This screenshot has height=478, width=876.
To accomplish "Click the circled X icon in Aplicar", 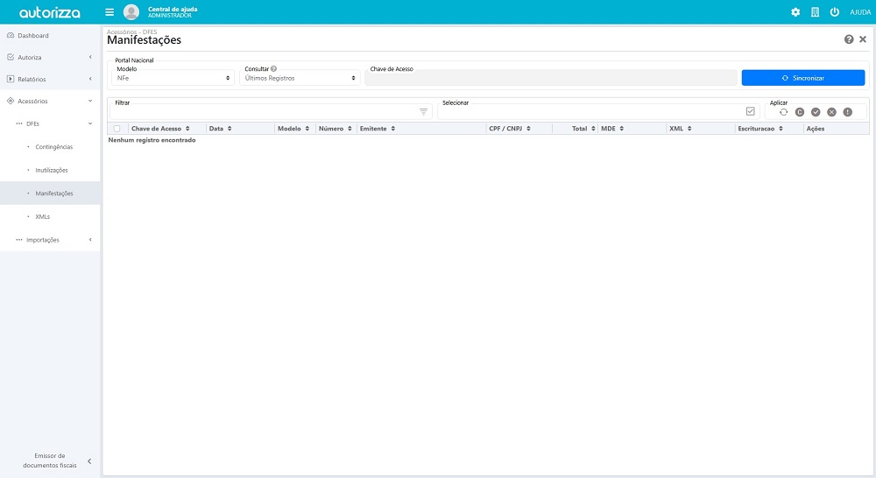I will pyautogui.click(x=831, y=112).
